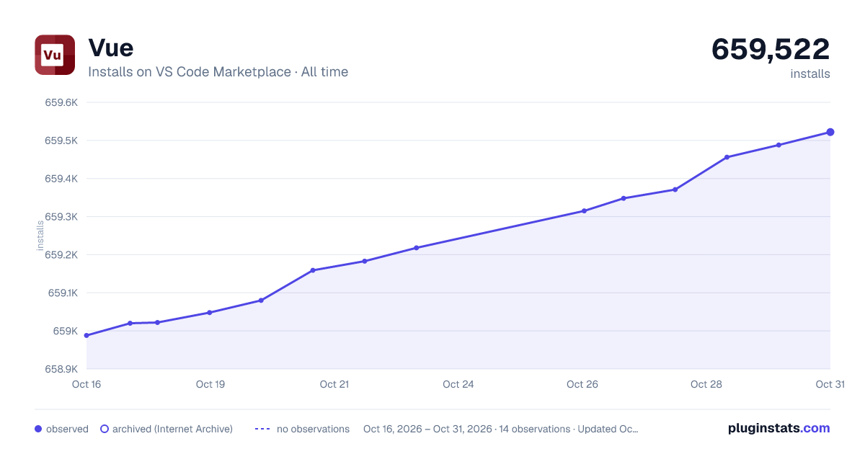Click the 'archived (Internet Archive)' legend text
The image size is (865, 454).
click(x=172, y=429)
